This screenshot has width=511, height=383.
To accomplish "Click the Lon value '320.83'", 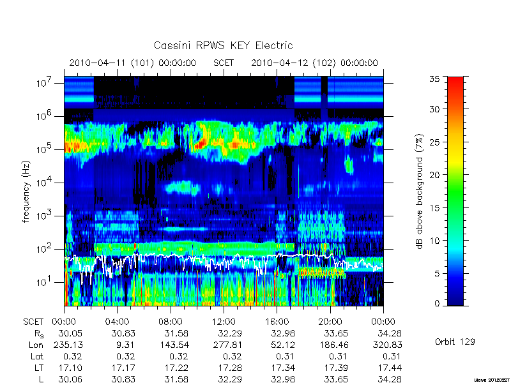I will (x=388, y=345).
